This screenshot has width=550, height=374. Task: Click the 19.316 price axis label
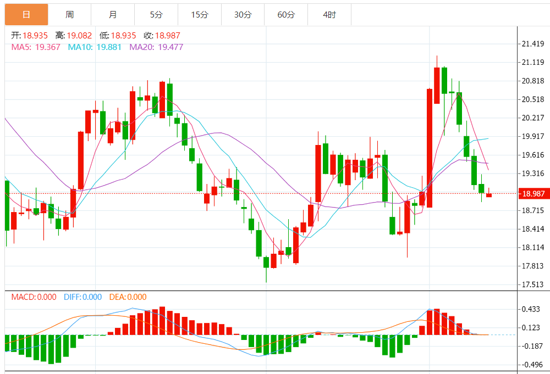[x=533, y=174]
